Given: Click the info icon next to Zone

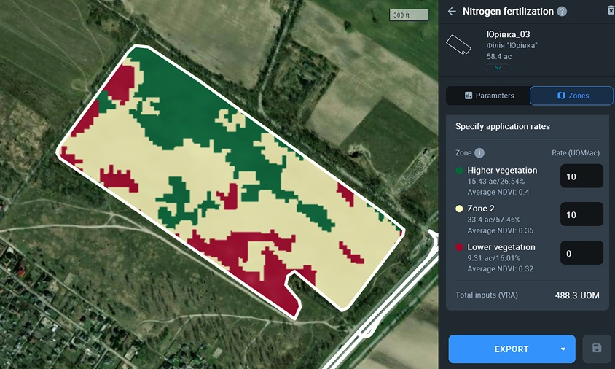Looking at the screenshot, I should 479,153.
